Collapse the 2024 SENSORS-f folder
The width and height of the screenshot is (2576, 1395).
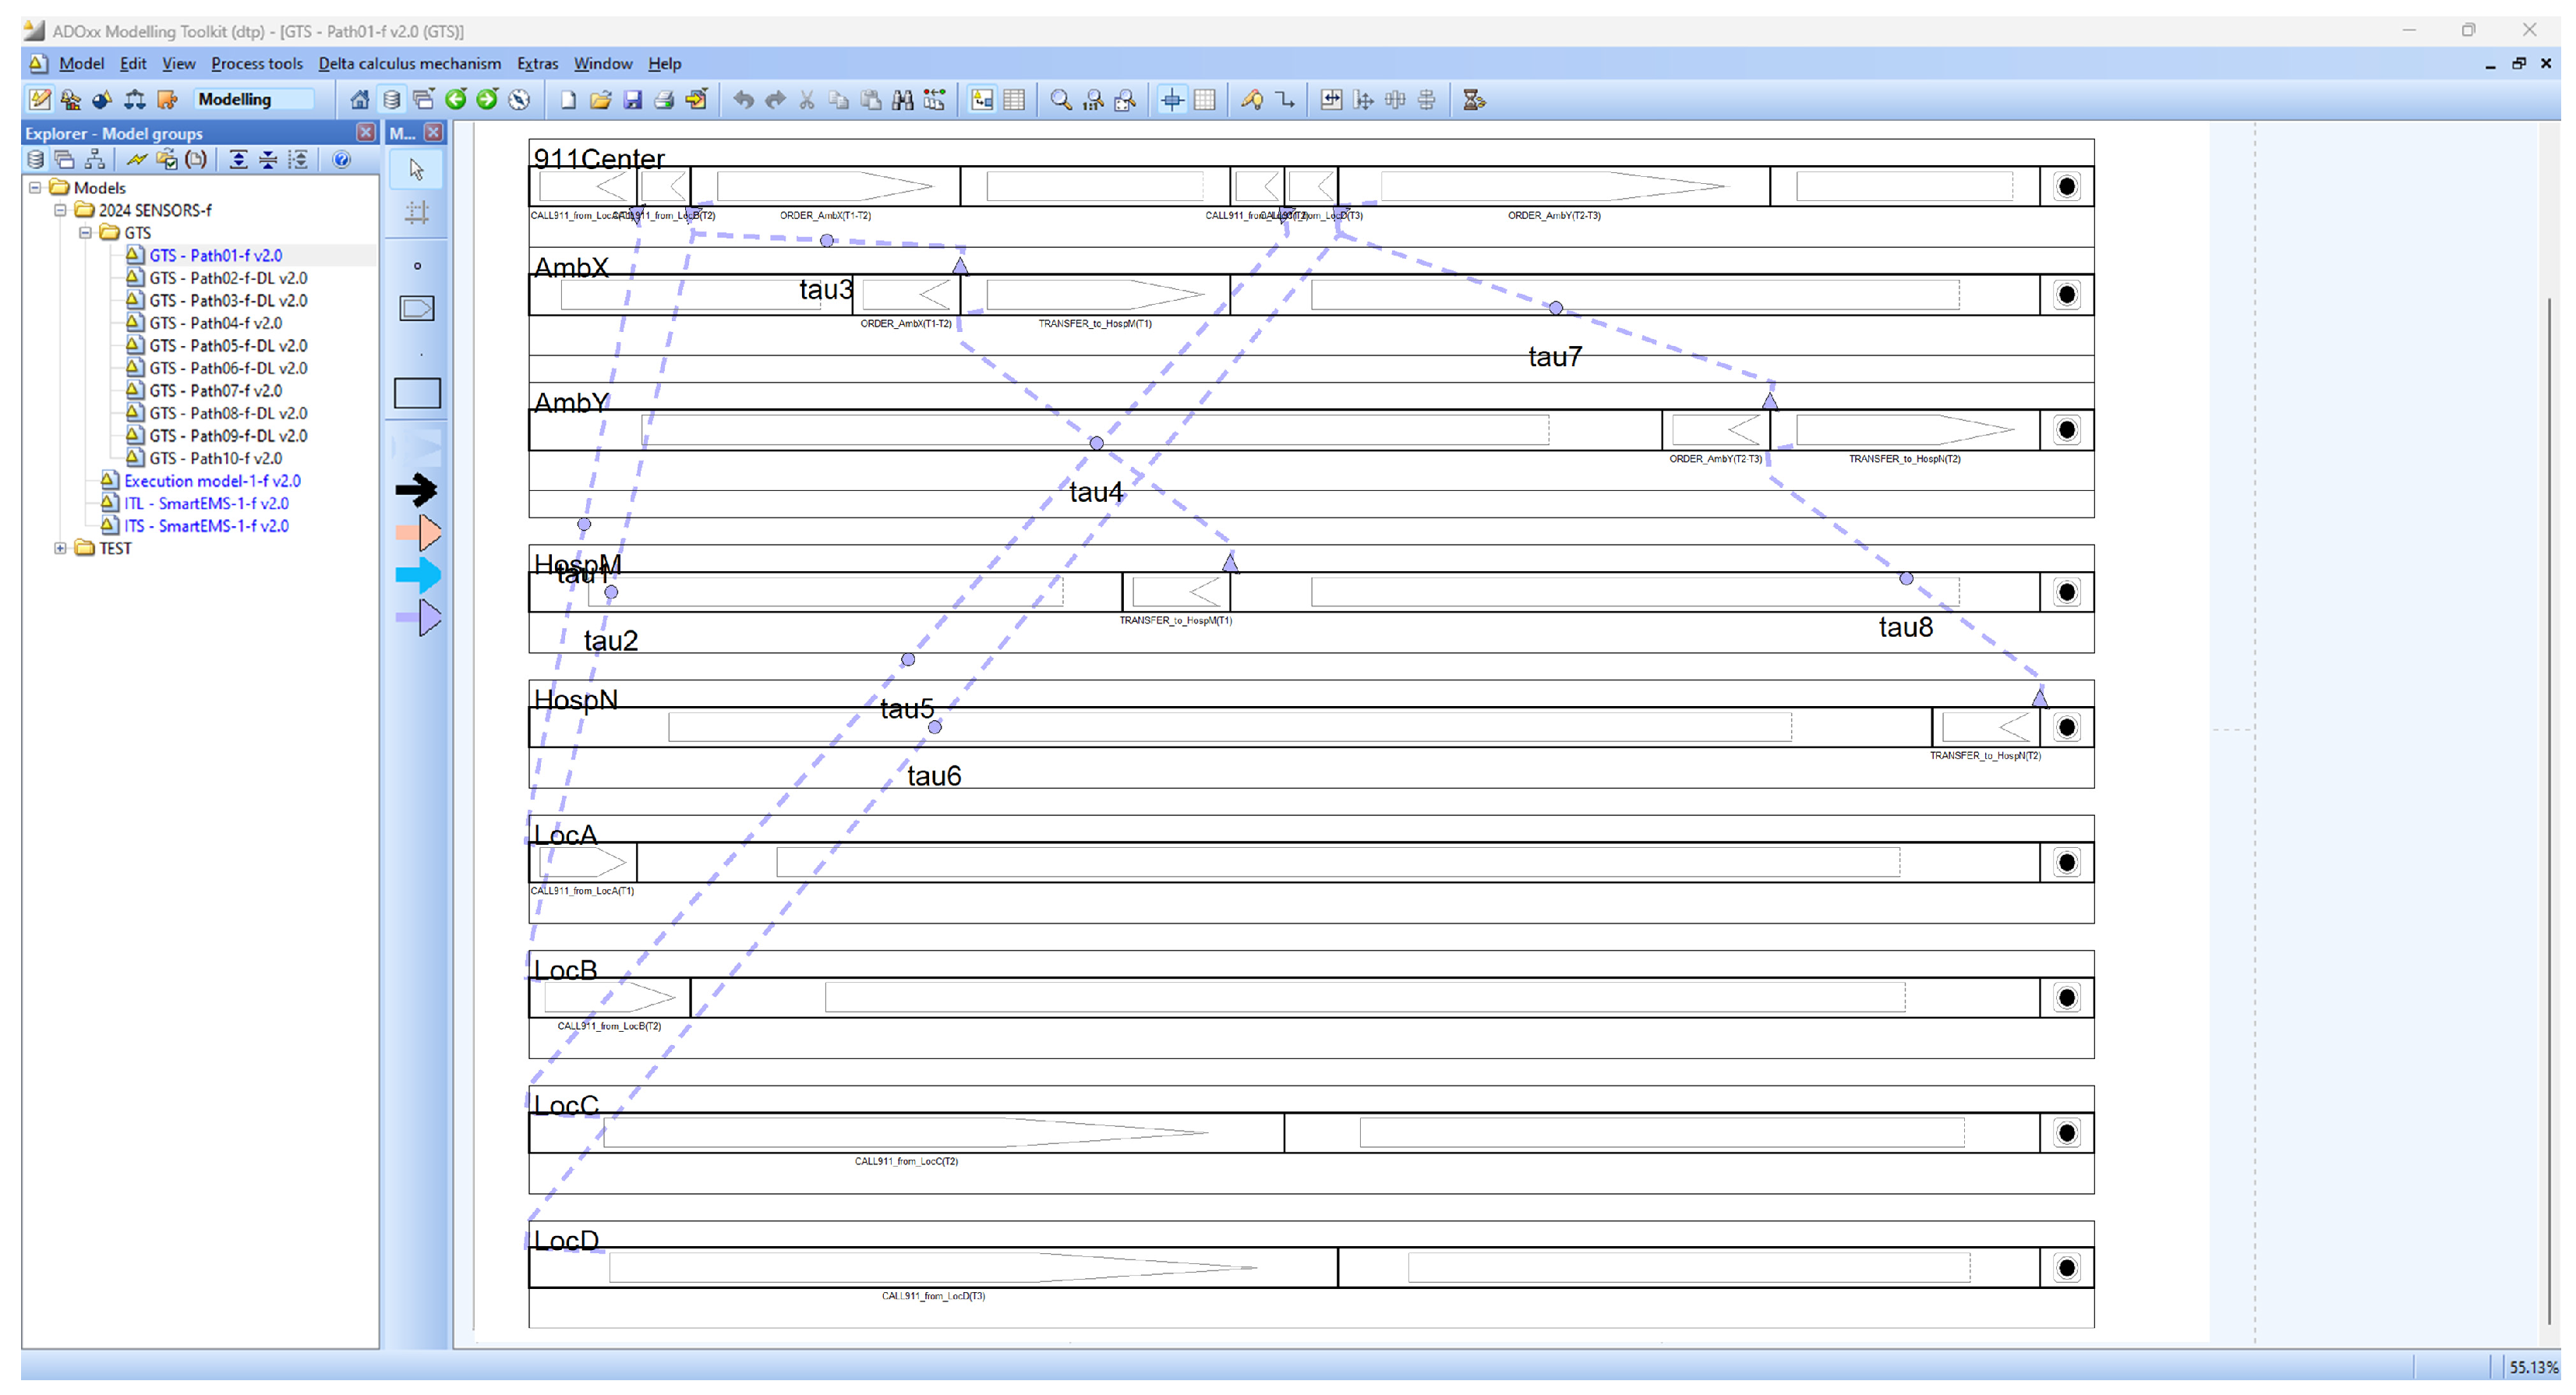60,210
